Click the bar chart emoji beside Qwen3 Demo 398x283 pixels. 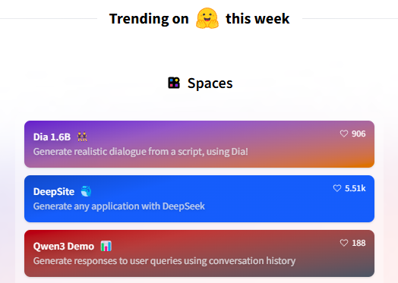coord(106,246)
